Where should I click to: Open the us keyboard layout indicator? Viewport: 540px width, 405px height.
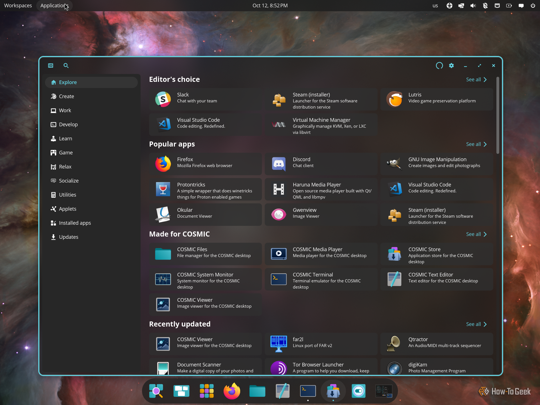pyautogui.click(x=435, y=6)
